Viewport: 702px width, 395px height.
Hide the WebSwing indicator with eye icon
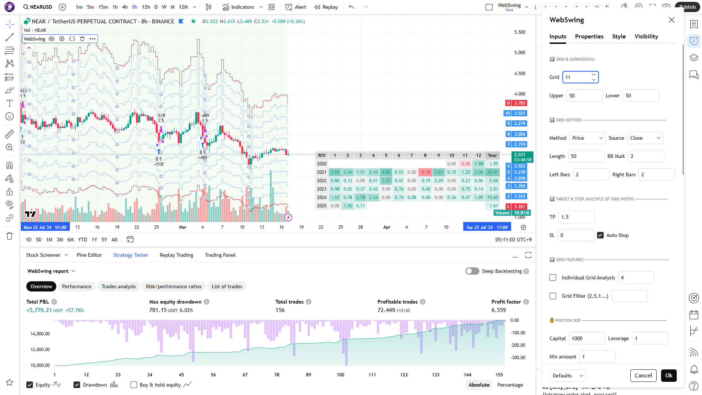(x=52, y=39)
